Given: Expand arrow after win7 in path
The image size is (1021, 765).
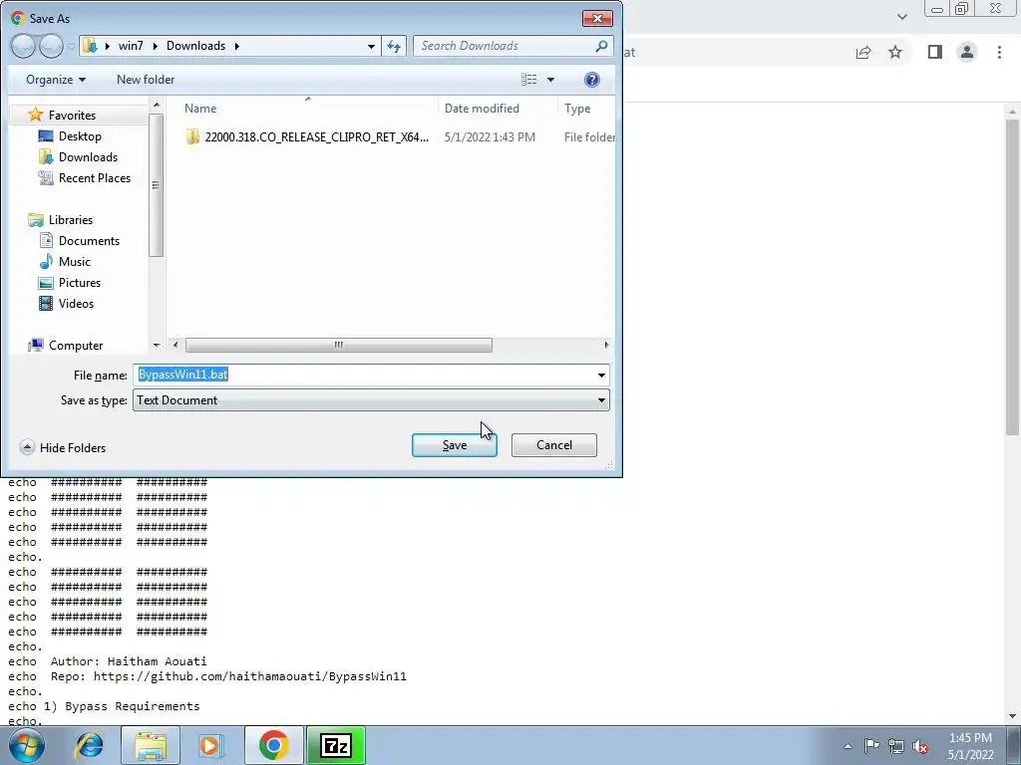Looking at the screenshot, I should pos(155,46).
